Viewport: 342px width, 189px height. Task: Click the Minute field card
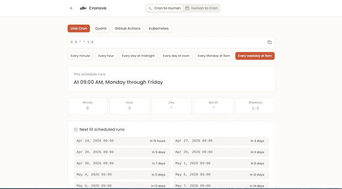tap(88, 106)
